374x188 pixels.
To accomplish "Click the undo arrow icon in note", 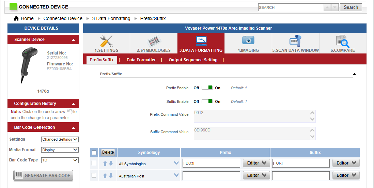I will coord(69,111).
